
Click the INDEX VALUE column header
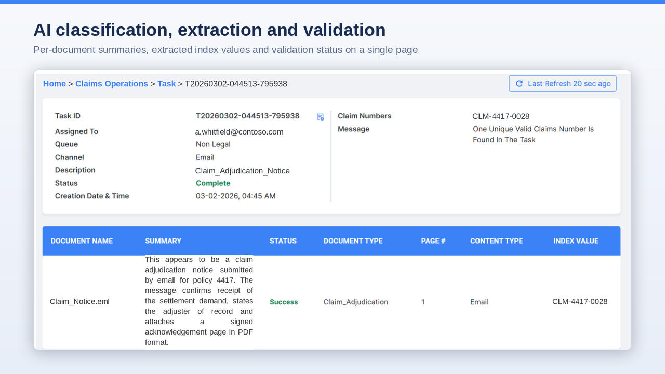[x=576, y=241]
